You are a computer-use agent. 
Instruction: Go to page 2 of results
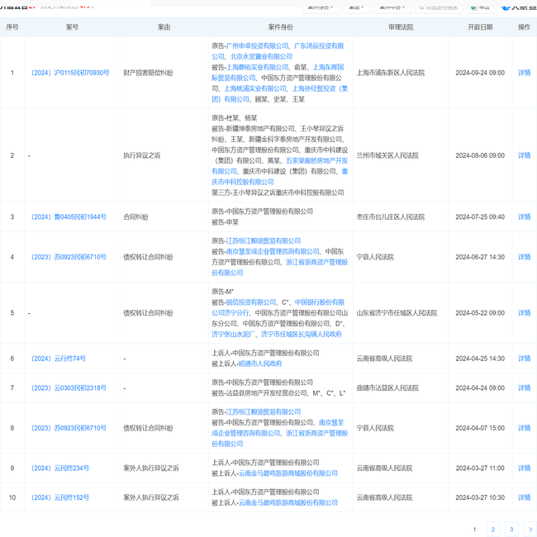pos(493,529)
